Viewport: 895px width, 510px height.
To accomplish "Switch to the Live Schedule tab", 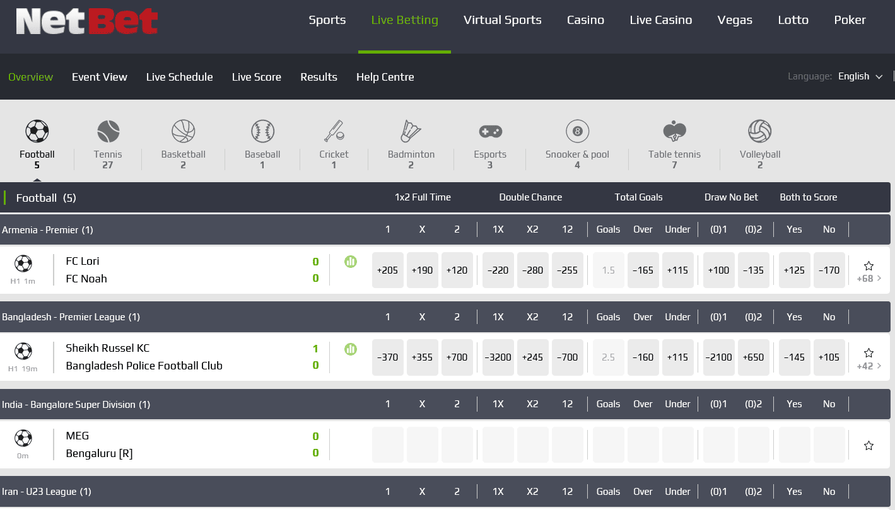I will pyautogui.click(x=180, y=77).
